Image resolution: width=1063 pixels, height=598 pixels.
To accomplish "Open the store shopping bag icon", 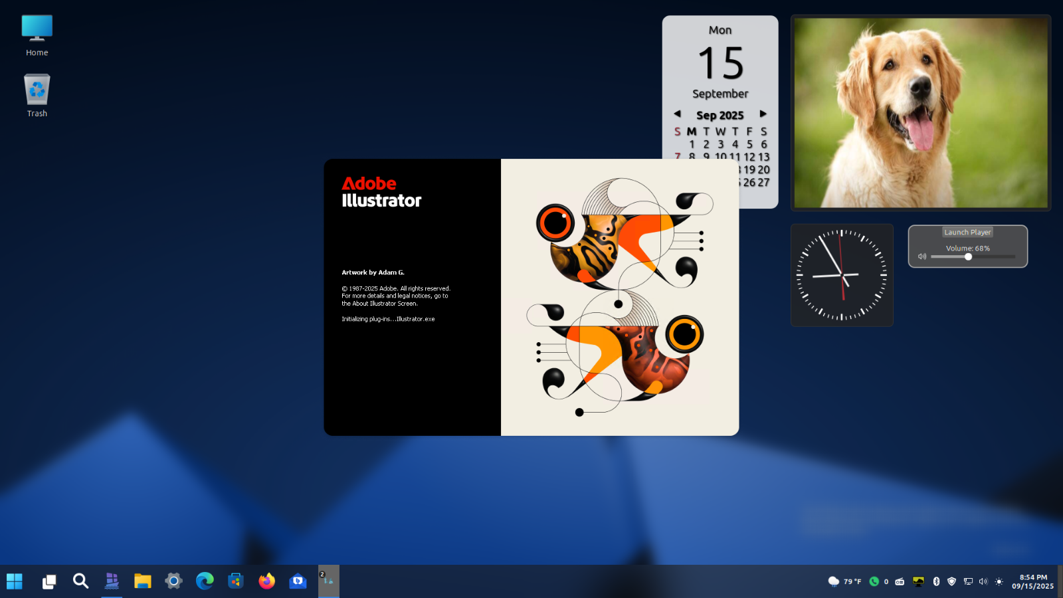I will click(x=236, y=581).
